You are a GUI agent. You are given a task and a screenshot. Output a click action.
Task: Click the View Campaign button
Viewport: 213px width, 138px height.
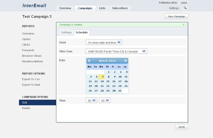tap(176, 16)
